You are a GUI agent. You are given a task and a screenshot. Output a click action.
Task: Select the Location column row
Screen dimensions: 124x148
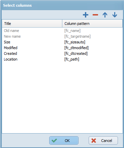point(62,59)
